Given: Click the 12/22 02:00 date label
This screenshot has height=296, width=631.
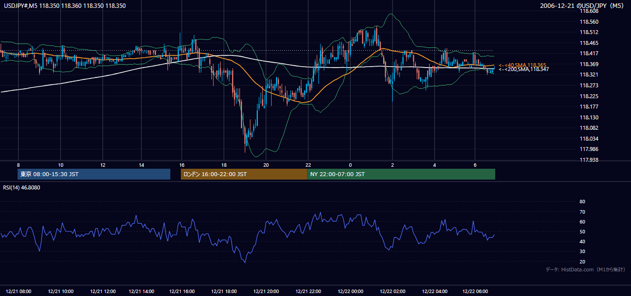Looking at the screenshot, I should [393, 292].
